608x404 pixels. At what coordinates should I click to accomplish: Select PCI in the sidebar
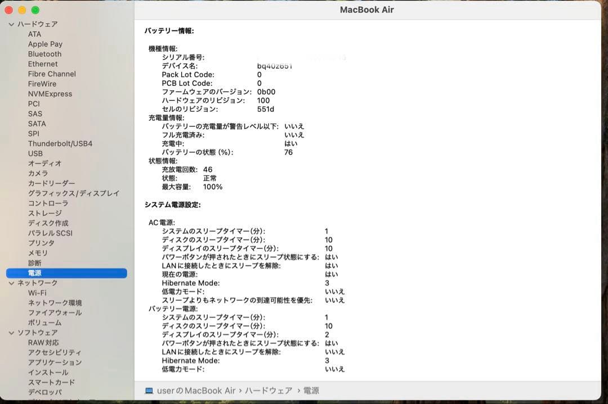34,104
